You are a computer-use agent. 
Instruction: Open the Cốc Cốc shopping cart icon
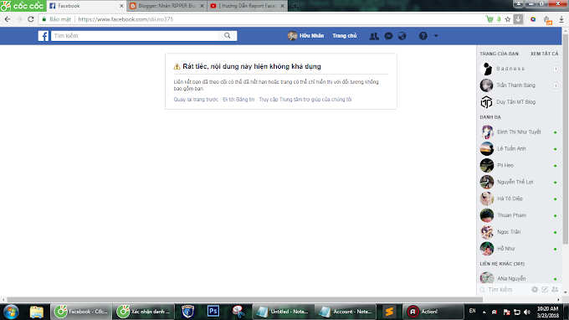tap(490, 19)
